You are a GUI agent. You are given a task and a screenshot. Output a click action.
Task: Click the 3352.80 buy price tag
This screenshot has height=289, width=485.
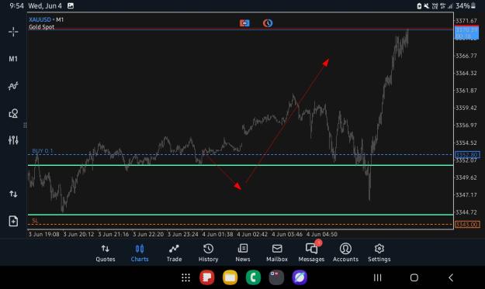click(x=467, y=154)
